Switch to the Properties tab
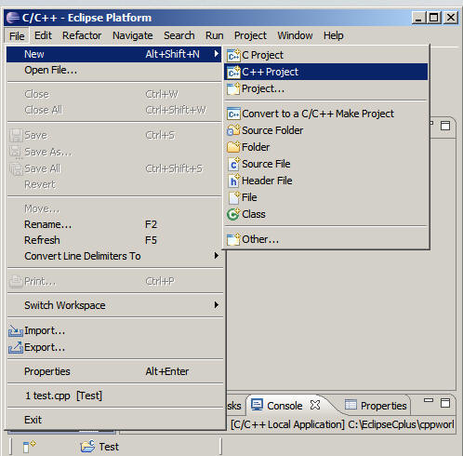Image resolution: width=463 pixels, height=456 pixels. click(x=376, y=406)
